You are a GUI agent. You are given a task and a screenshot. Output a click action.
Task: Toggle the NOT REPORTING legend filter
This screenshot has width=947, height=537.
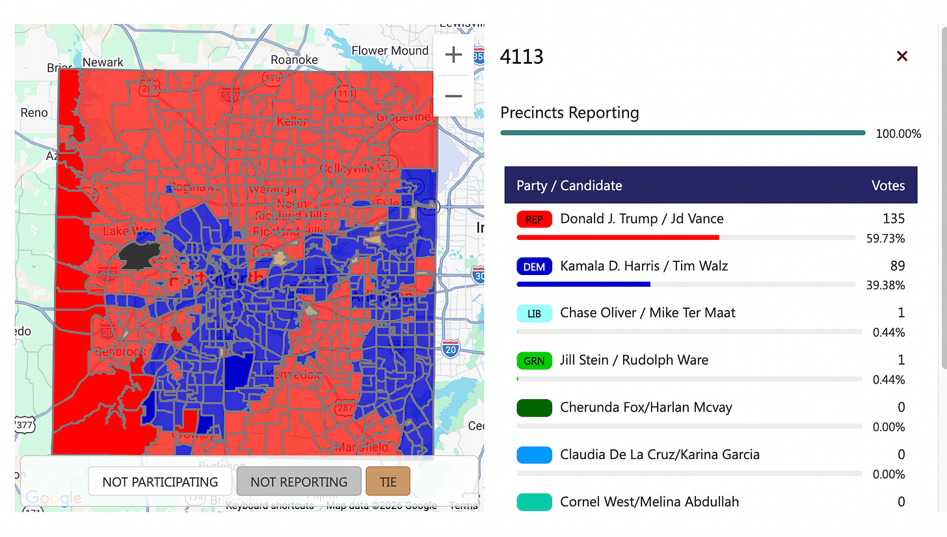(299, 481)
